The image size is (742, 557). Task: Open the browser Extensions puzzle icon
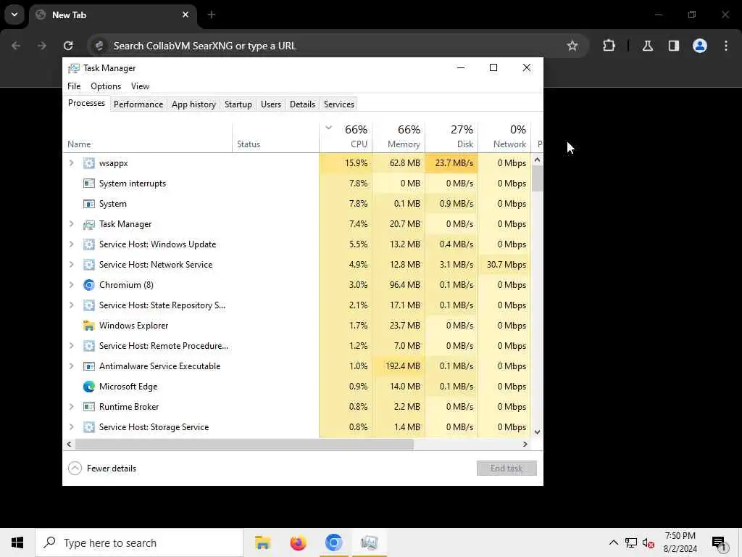tap(609, 46)
